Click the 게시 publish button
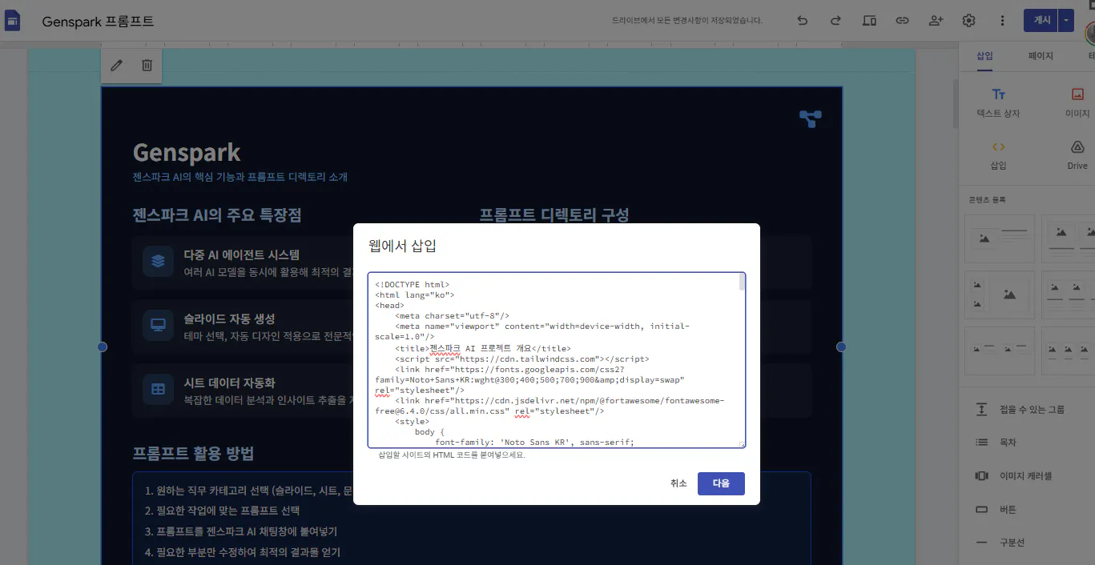This screenshot has height=565, width=1095. tap(1041, 21)
